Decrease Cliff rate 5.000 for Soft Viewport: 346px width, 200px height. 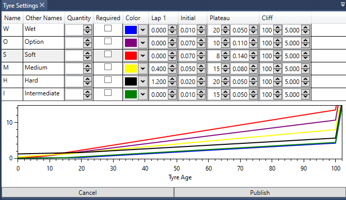pyautogui.click(x=306, y=58)
